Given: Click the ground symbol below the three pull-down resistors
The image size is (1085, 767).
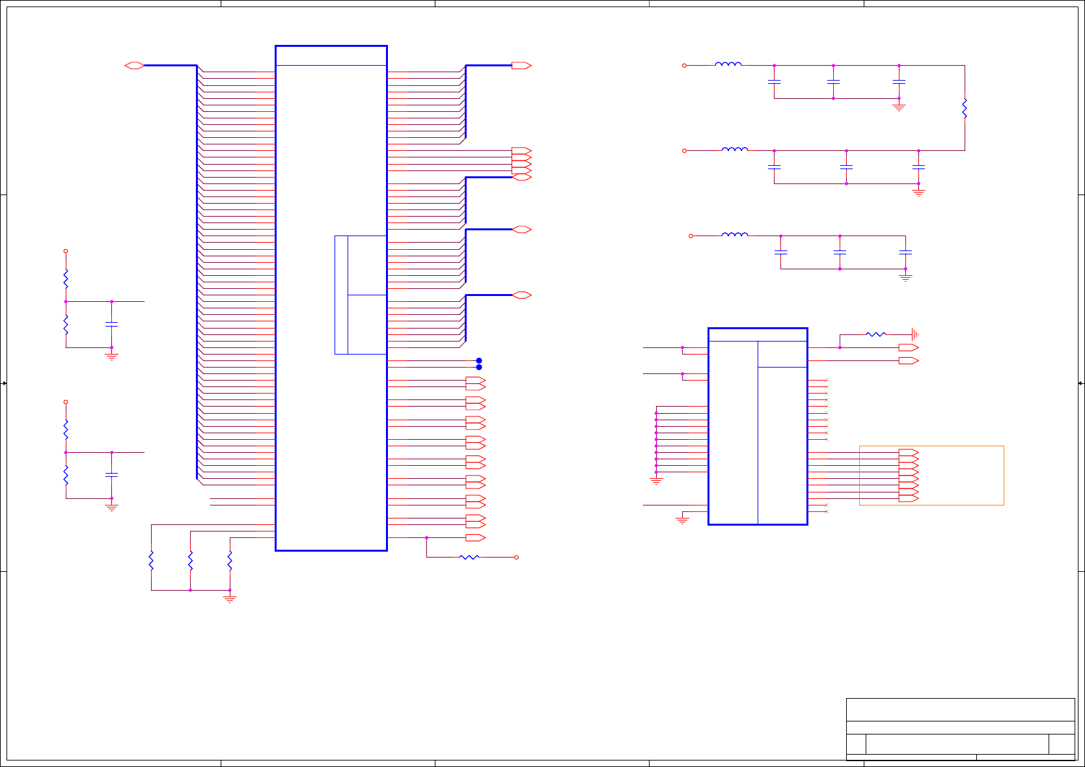Looking at the screenshot, I should tap(230, 599).
